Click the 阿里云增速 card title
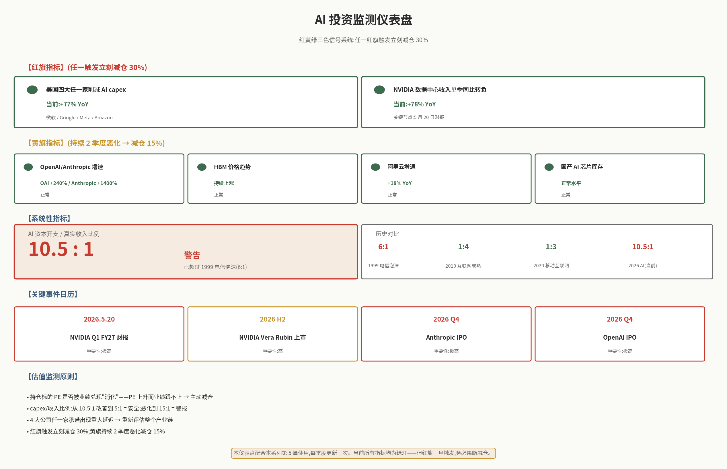The image size is (727, 469). coord(401,167)
